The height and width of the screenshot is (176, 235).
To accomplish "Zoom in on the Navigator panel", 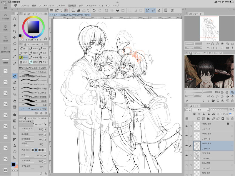I will pos(217,44).
